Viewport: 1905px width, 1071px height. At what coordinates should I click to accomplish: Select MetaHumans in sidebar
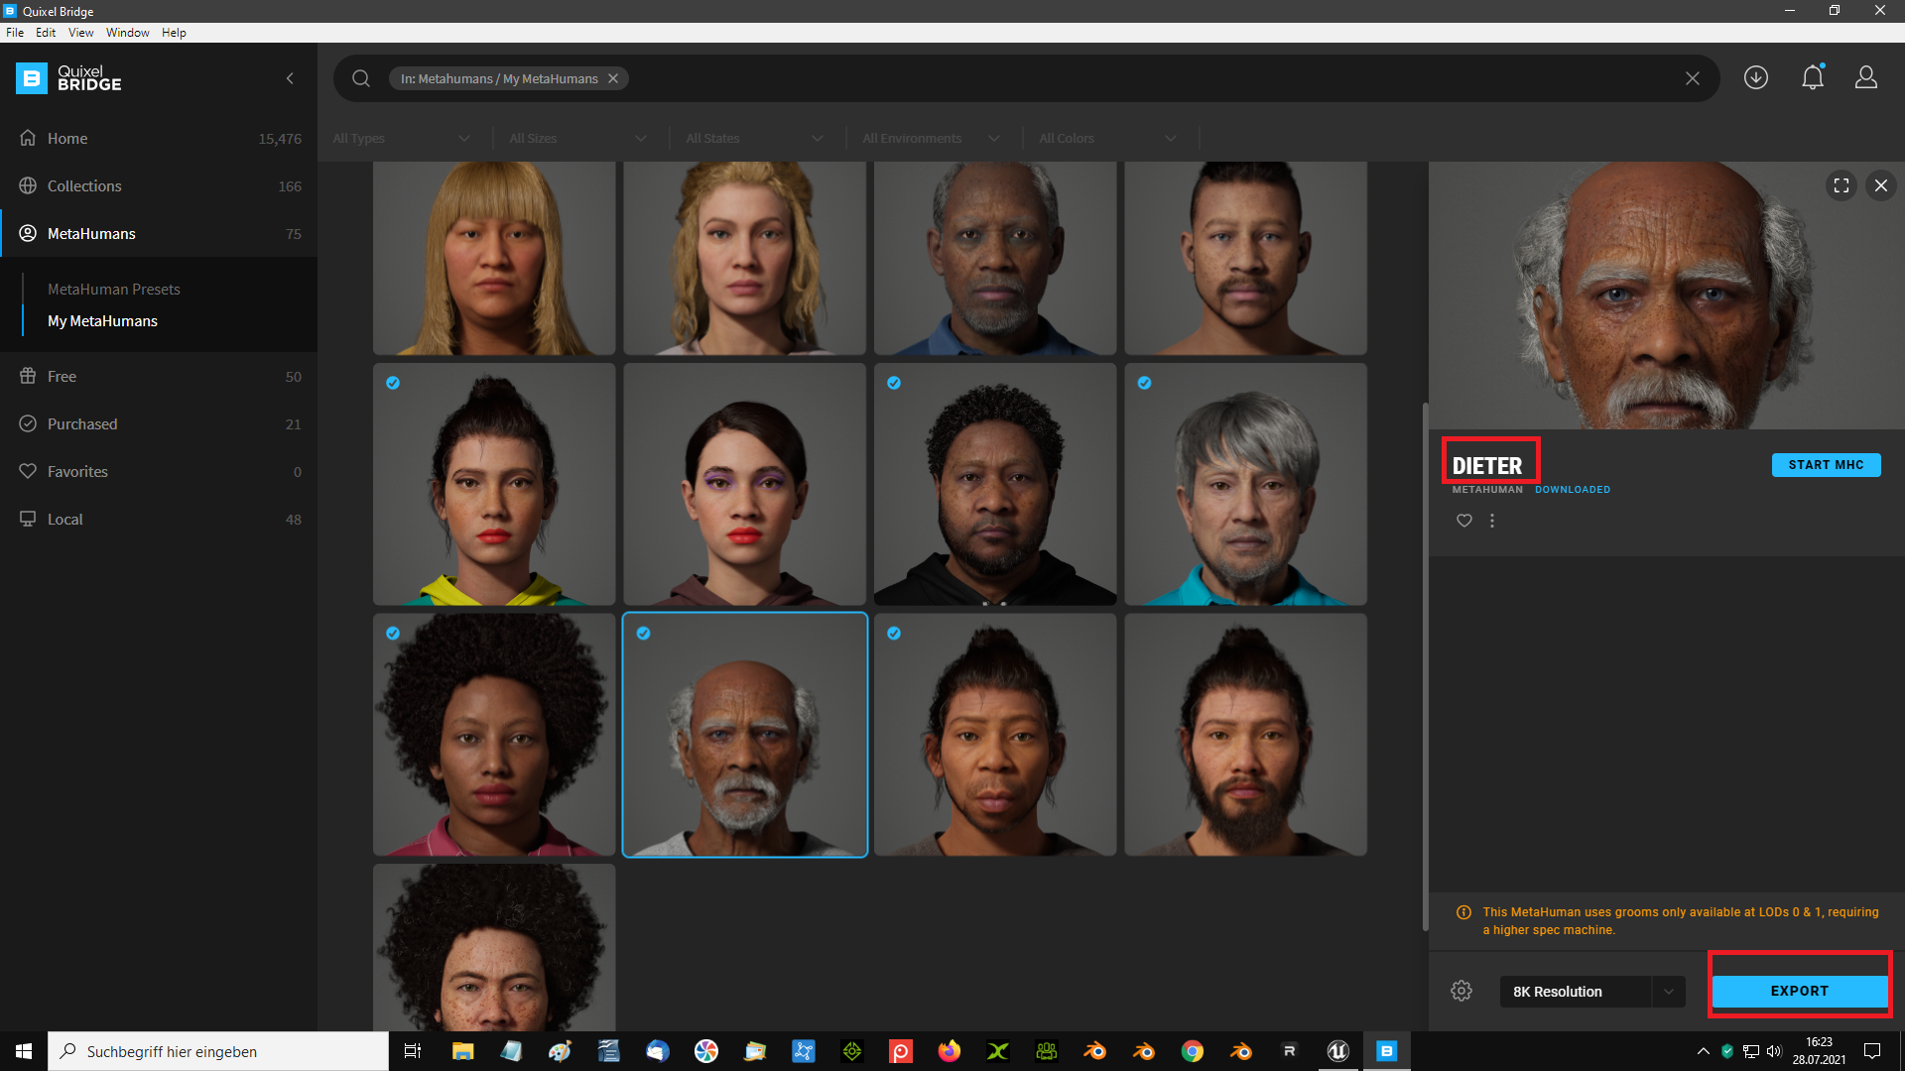159,233
